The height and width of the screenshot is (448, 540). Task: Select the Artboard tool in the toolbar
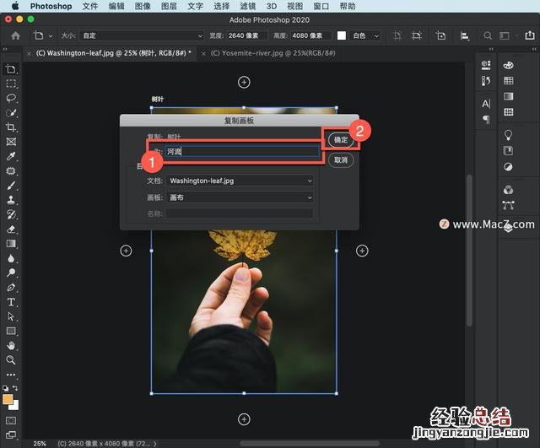click(11, 69)
